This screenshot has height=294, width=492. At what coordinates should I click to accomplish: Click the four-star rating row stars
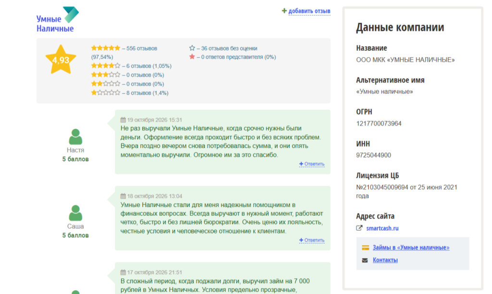(x=106, y=66)
